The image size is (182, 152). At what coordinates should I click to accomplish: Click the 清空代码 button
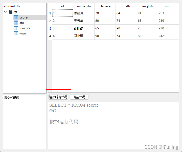79,97
